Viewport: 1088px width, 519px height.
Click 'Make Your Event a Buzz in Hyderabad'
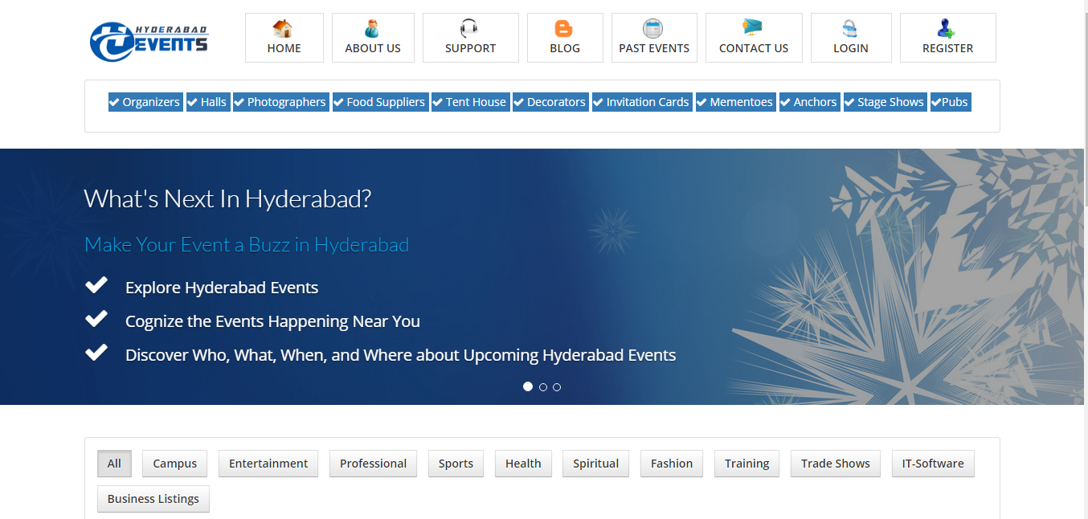point(247,245)
